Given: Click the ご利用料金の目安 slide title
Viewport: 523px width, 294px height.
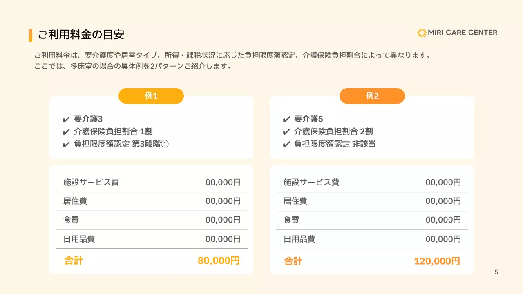Looking at the screenshot, I should (81, 35).
